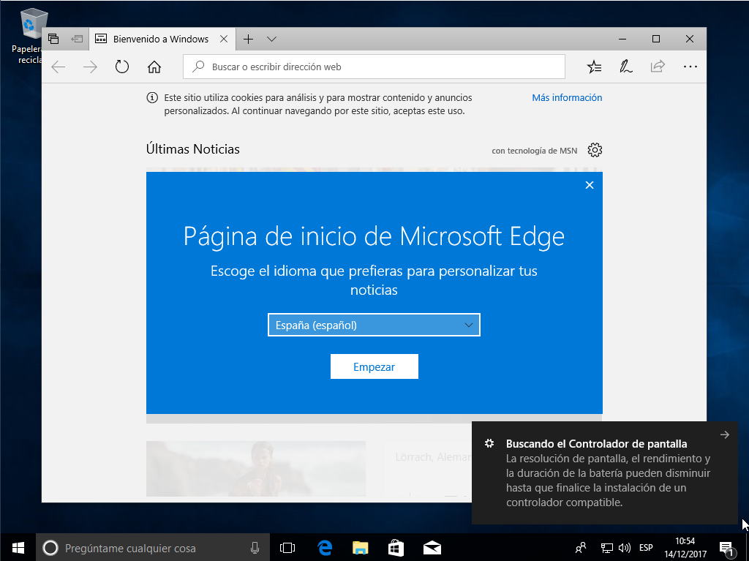
Task: Go to the home page
Action: pyautogui.click(x=154, y=67)
